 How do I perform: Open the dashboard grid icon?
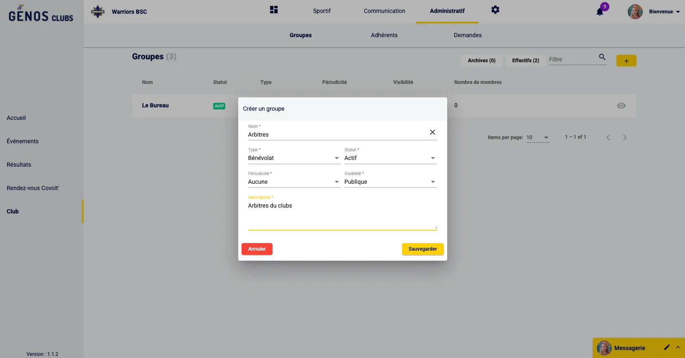[x=274, y=10]
